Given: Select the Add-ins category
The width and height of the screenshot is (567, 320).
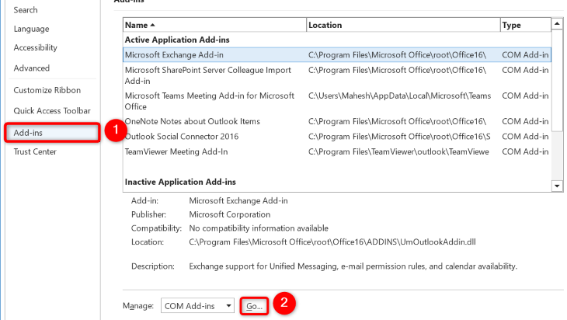Looking at the screenshot, I should (52, 133).
